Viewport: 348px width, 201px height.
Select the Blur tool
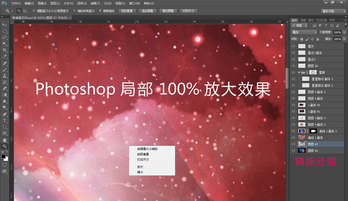click(x=5, y=101)
